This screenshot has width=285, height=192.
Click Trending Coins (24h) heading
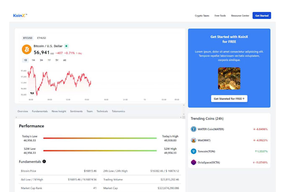click(207, 118)
